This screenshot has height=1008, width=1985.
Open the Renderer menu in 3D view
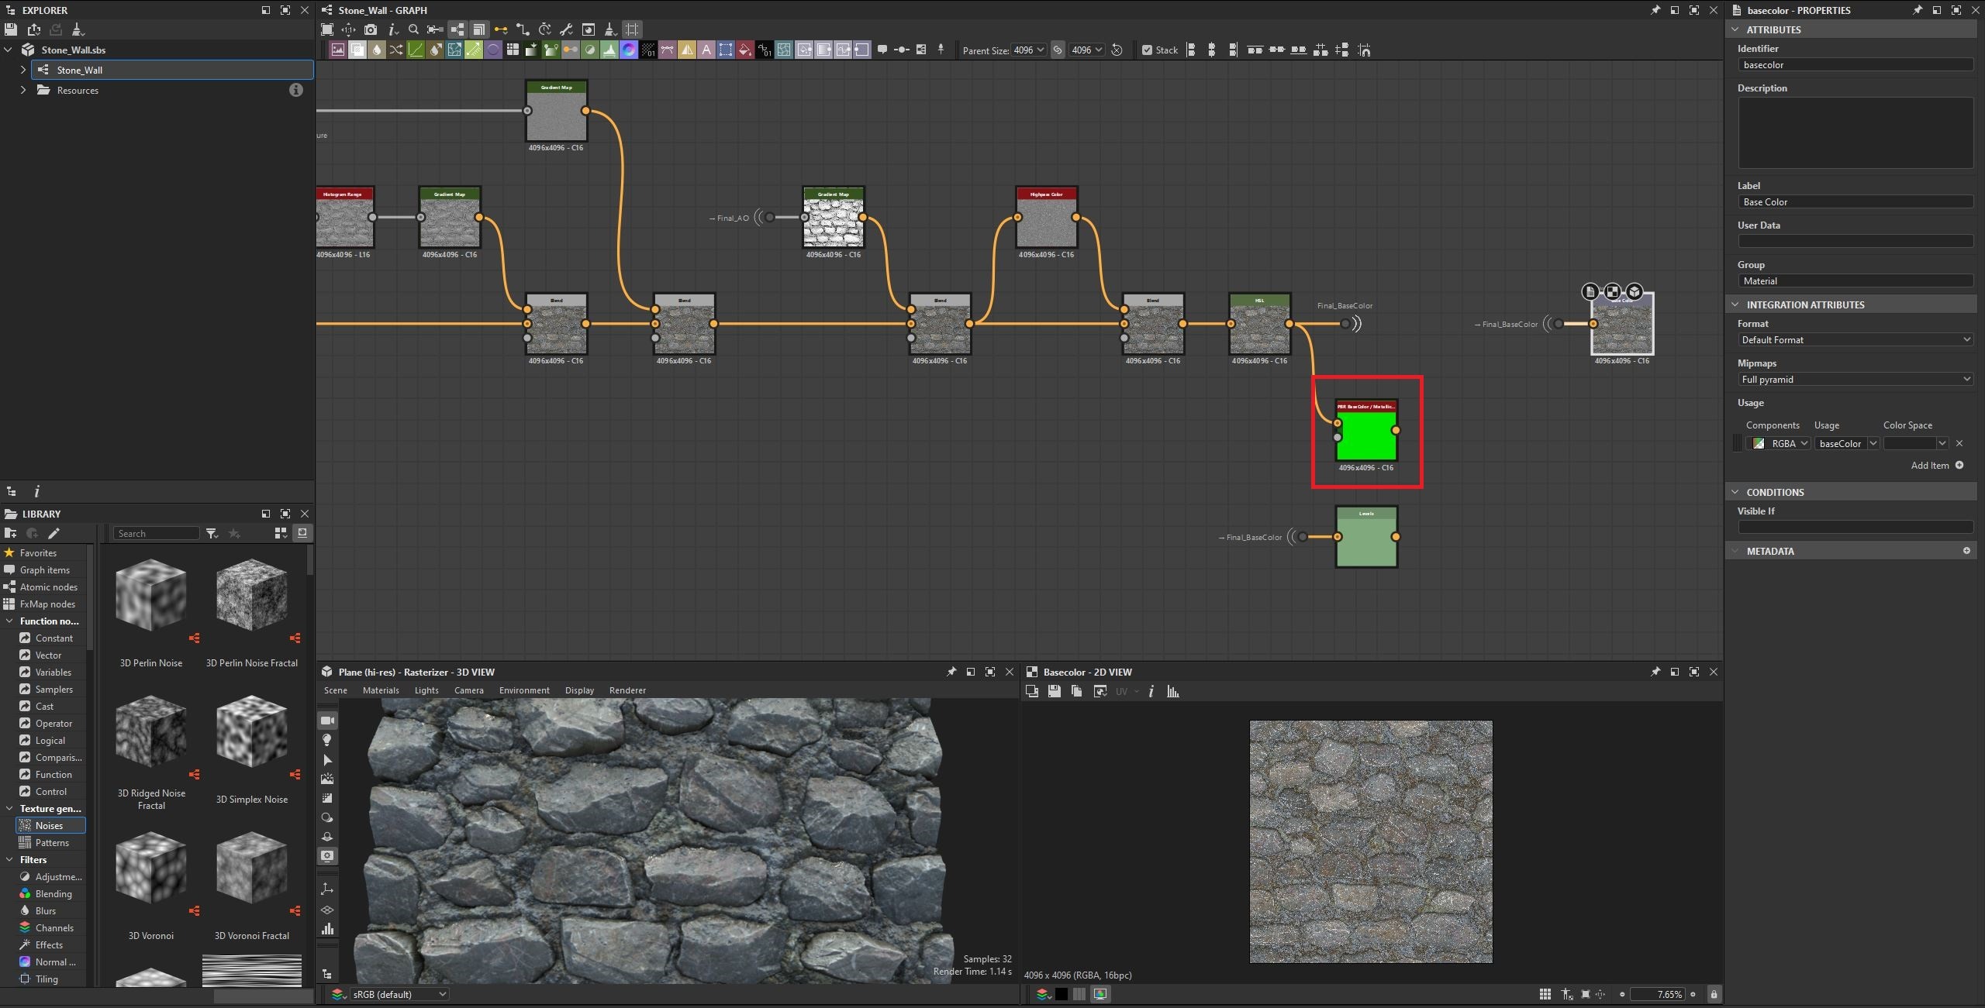[x=627, y=690]
